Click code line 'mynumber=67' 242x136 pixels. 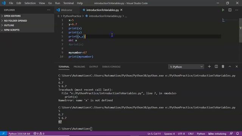[x=78, y=53]
